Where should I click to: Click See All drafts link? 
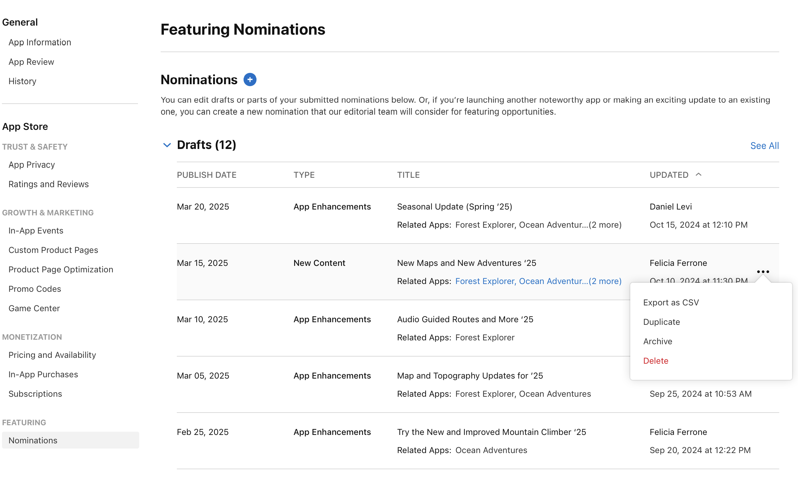764,146
